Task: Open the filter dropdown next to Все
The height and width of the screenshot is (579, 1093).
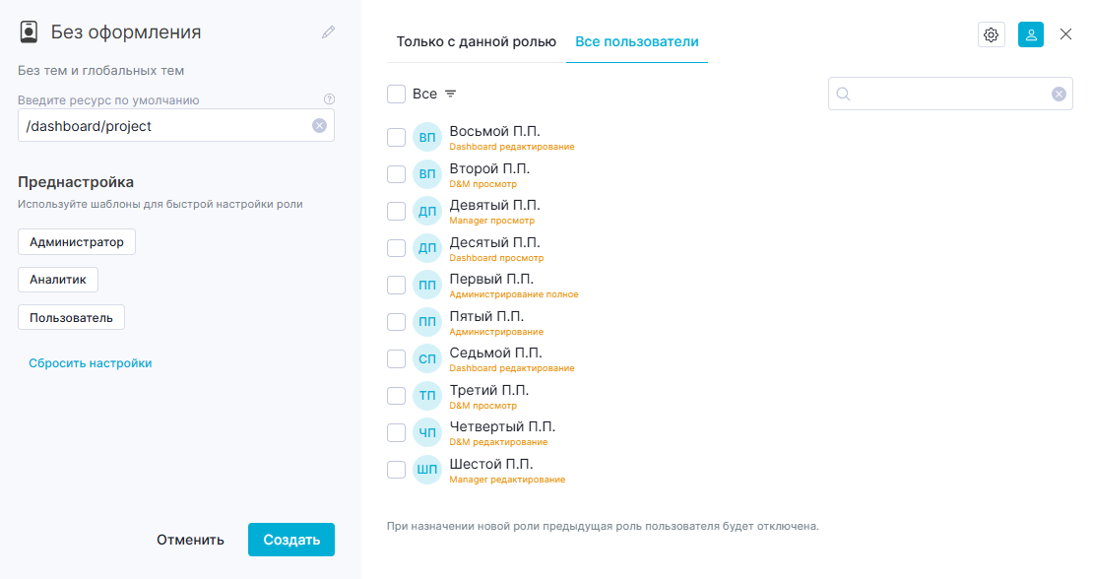Action: (451, 95)
